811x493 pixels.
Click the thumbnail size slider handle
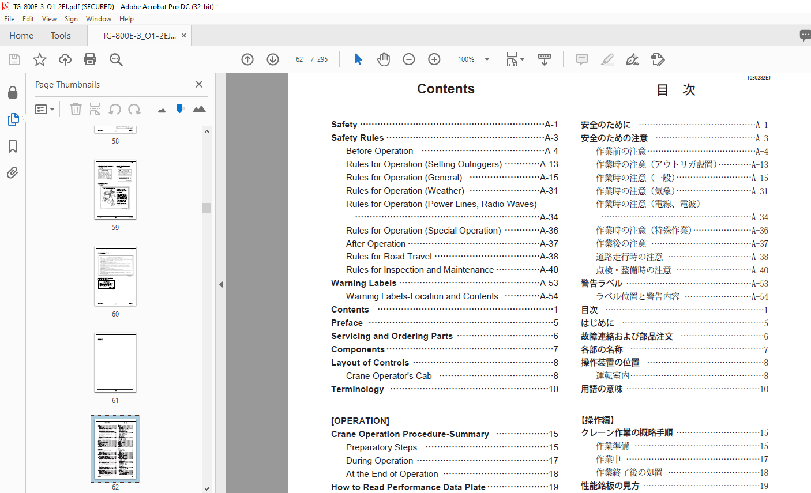click(180, 108)
